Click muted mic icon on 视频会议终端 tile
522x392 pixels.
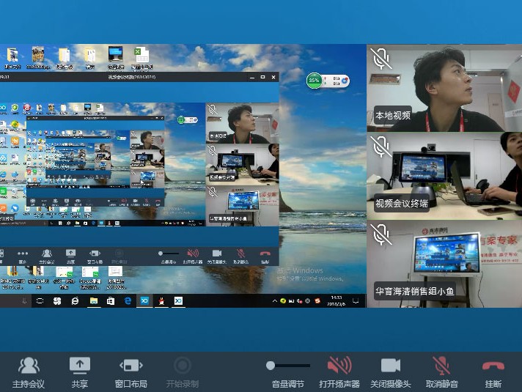[x=380, y=147]
